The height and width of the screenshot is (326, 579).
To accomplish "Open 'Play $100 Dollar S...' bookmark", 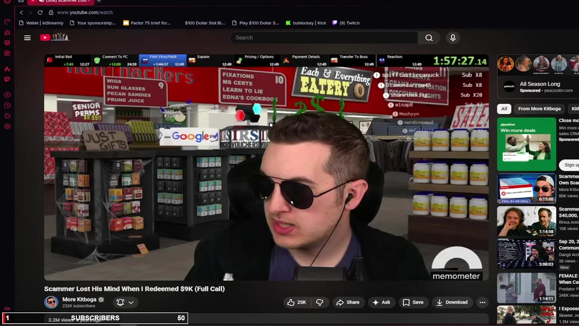I will [255, 23].
